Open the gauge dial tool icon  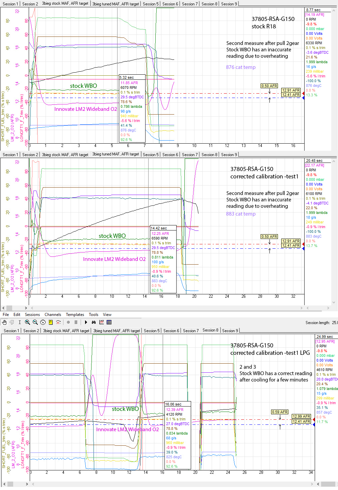tap(43, 322)
